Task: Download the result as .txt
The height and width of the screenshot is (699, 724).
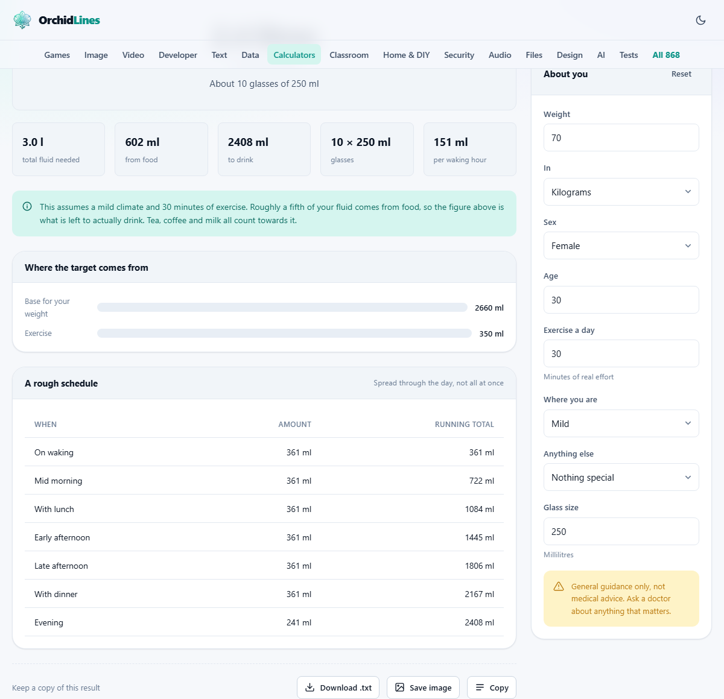Action: point(338,688)
